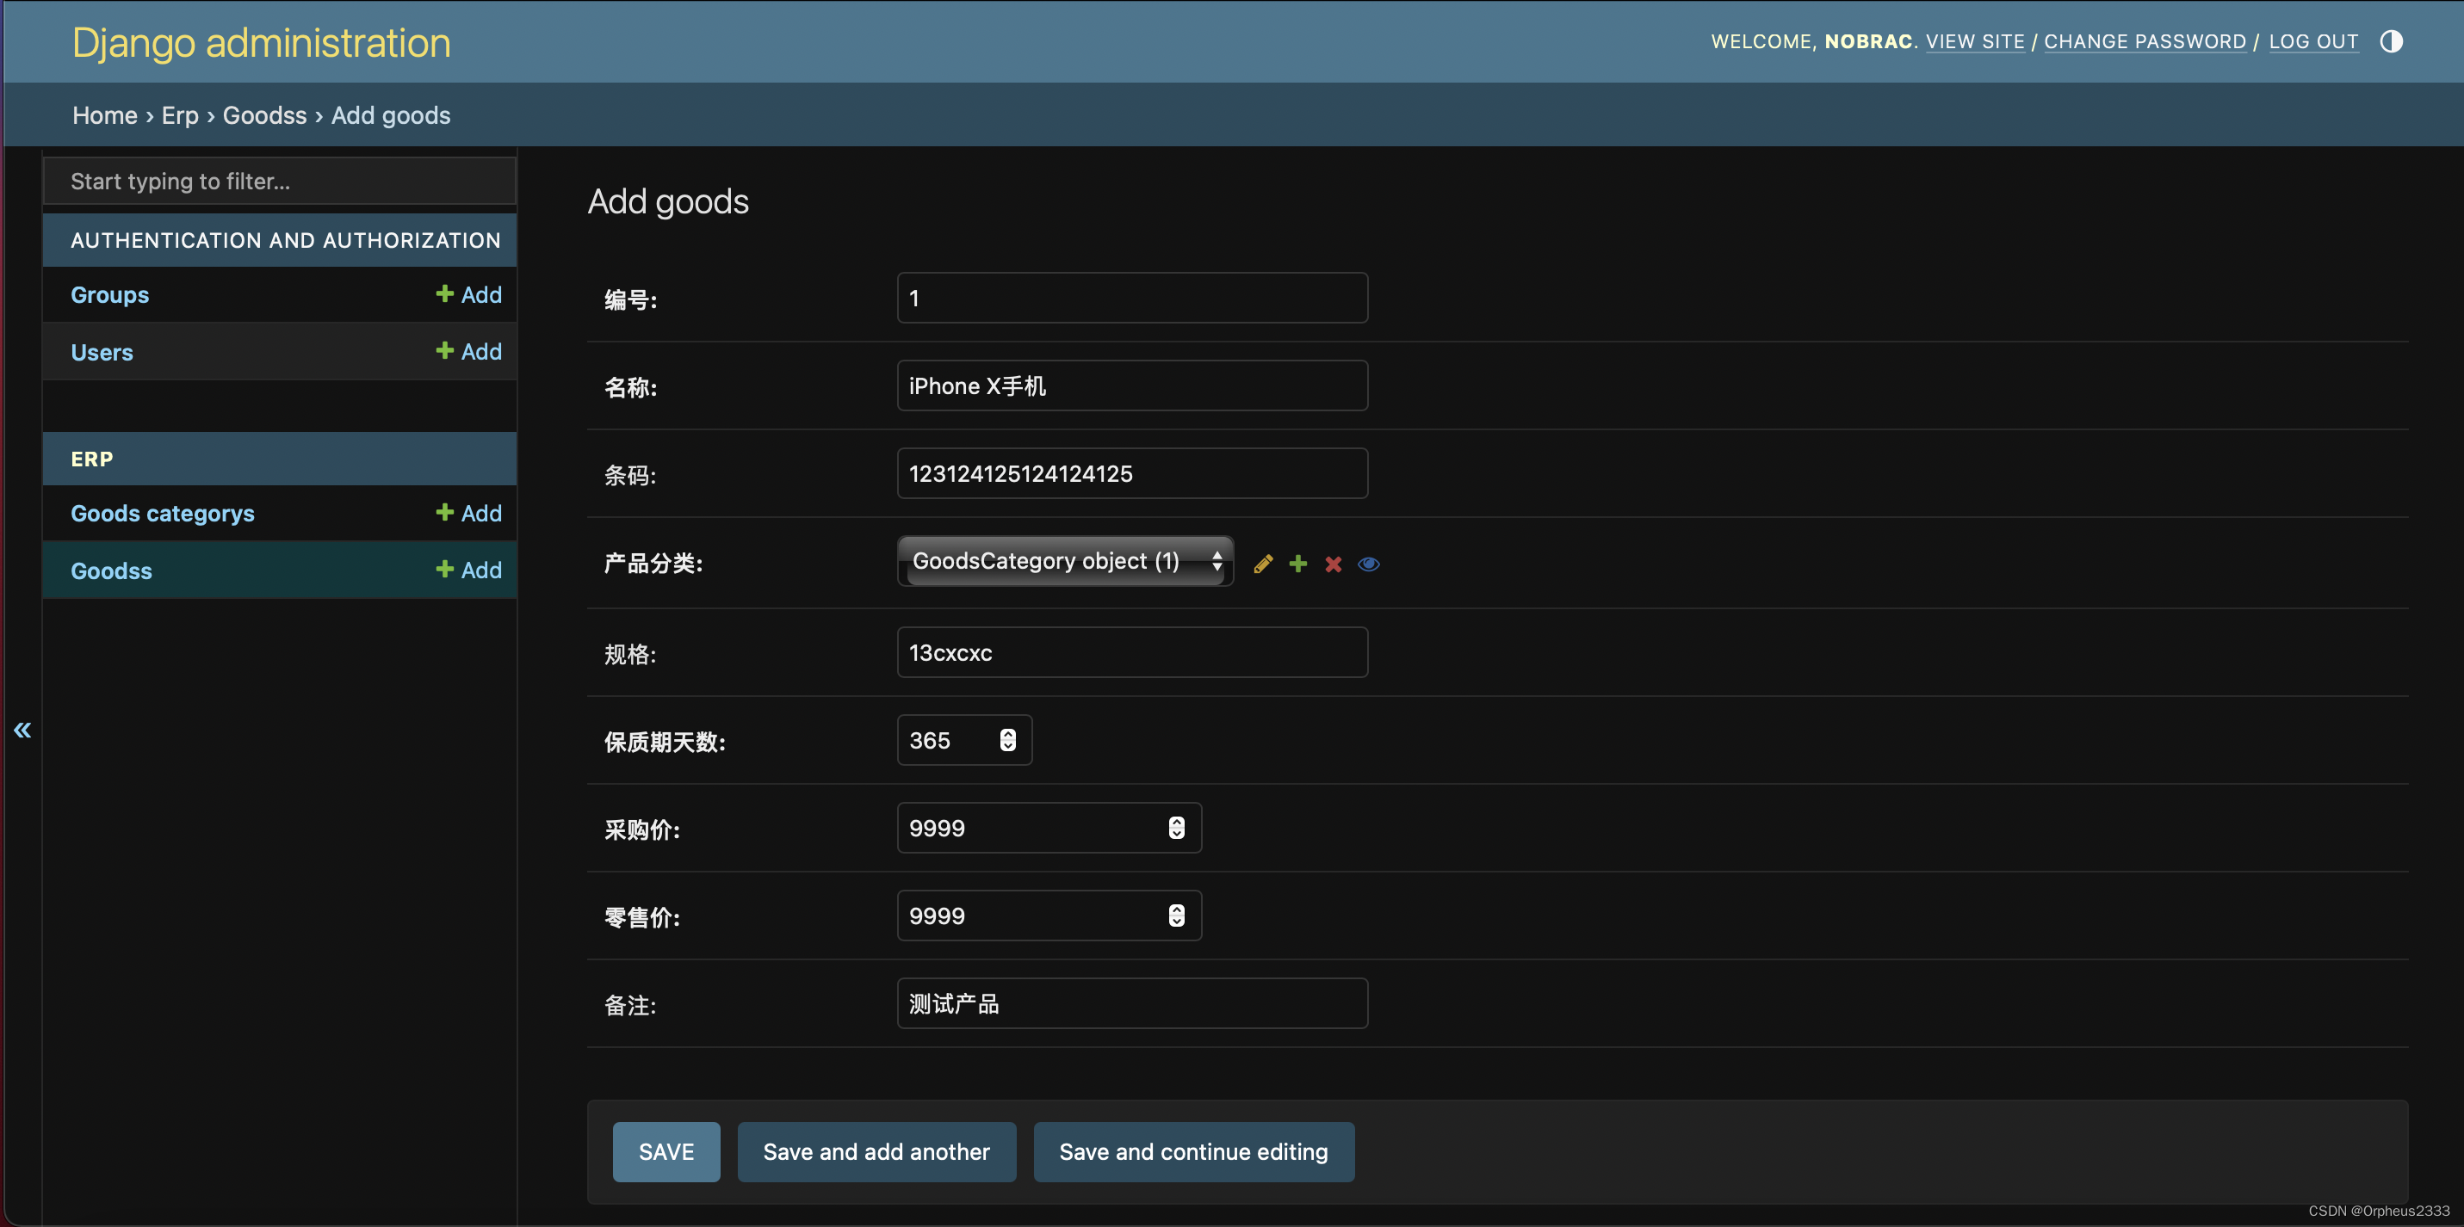
Task: Click stepper on purchase price field
Action: click(1177, 829)
